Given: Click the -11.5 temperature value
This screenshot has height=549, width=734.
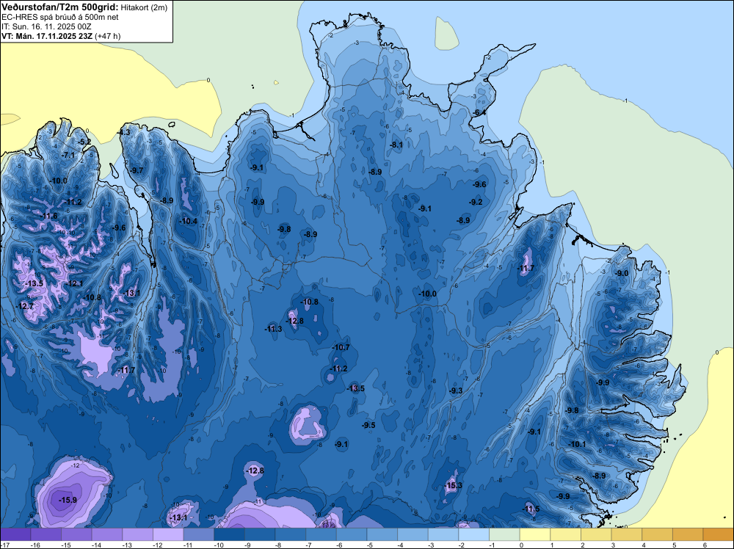Looking at the screenshot, I should [x=531, y=509].
